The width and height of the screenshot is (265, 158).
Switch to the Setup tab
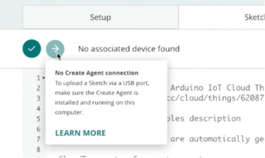[101, 17]
